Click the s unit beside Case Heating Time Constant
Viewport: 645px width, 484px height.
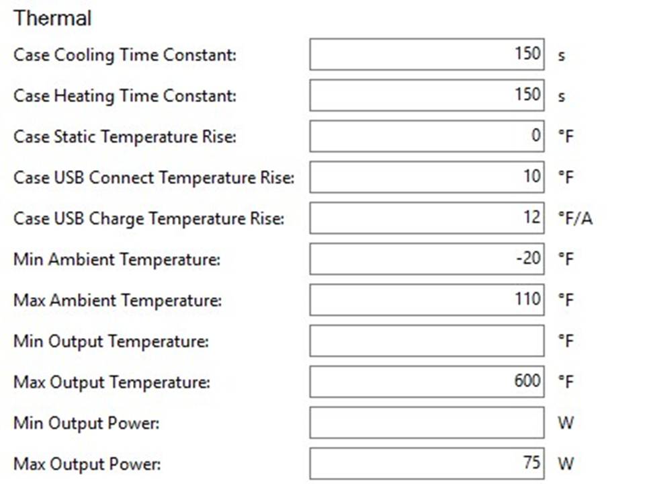pyautogui.click(x=562, y=96)
